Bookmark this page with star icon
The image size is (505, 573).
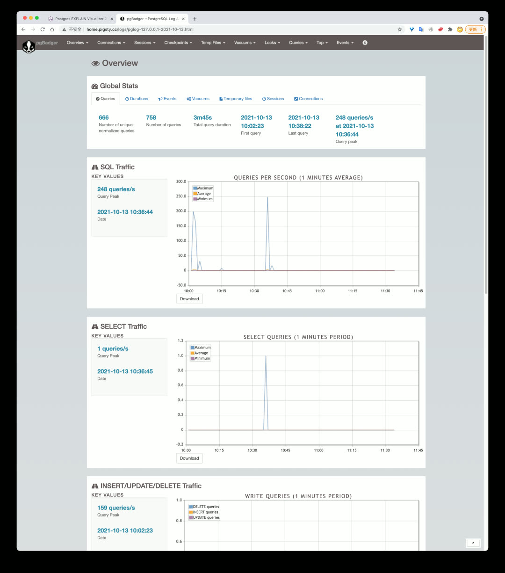400,29
